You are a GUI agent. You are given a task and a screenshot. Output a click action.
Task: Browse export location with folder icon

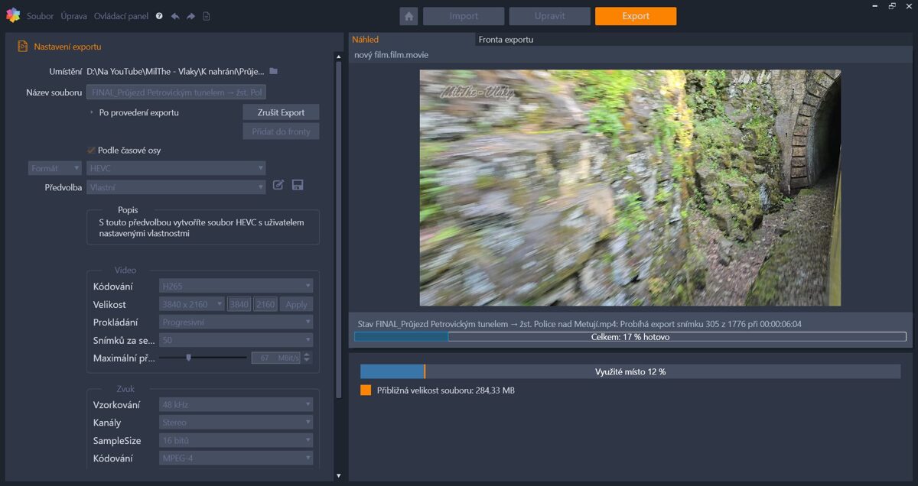[273, 71]
